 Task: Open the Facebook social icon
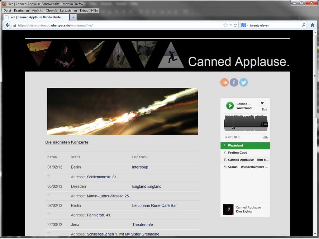(234, 82)
